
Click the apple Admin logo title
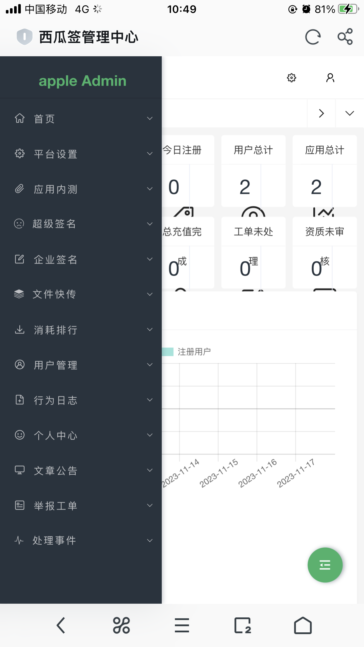tap(82, 81)
